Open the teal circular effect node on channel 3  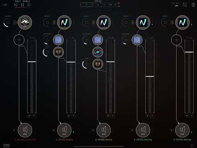(x=98, y=52)
